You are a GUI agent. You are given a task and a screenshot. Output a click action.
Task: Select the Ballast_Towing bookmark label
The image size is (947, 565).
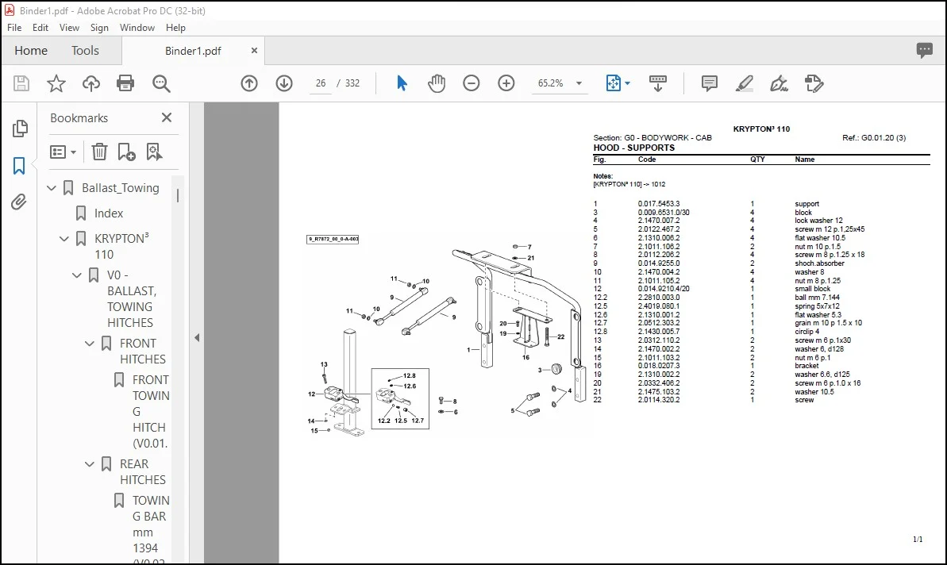pos(121,188)
